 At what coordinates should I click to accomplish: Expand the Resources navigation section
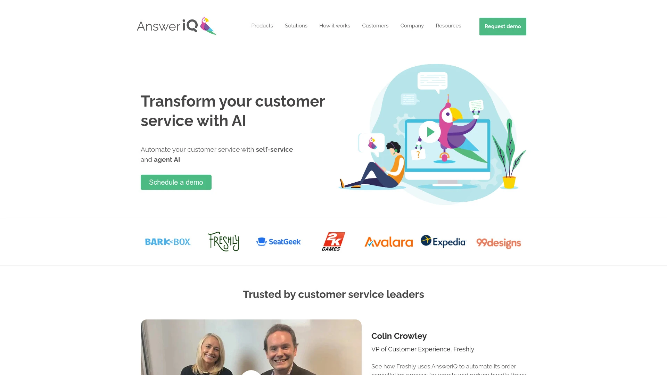[x=448, y=25]
